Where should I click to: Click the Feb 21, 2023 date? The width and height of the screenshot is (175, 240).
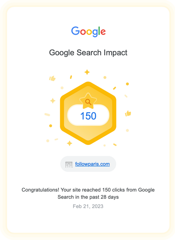tap(88, 206)
